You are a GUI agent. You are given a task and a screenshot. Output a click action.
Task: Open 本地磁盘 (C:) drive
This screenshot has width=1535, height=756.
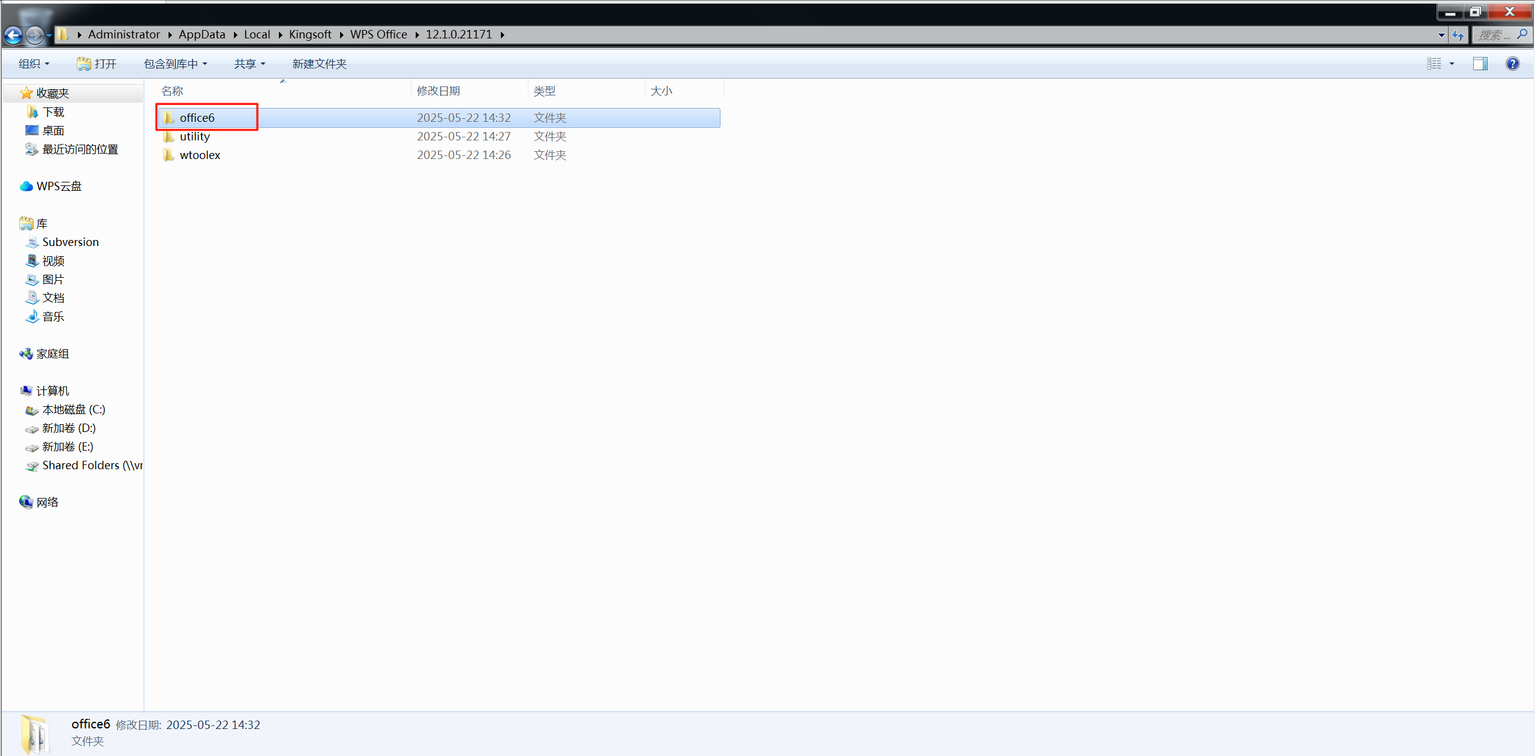[x=73, y=409]
